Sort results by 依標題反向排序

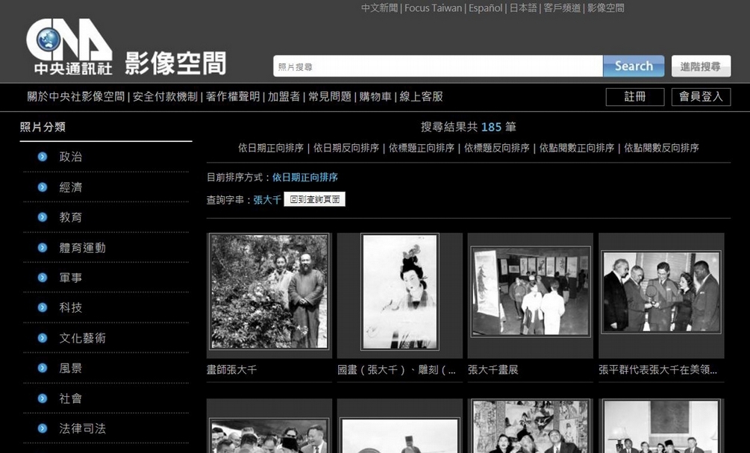496,148
